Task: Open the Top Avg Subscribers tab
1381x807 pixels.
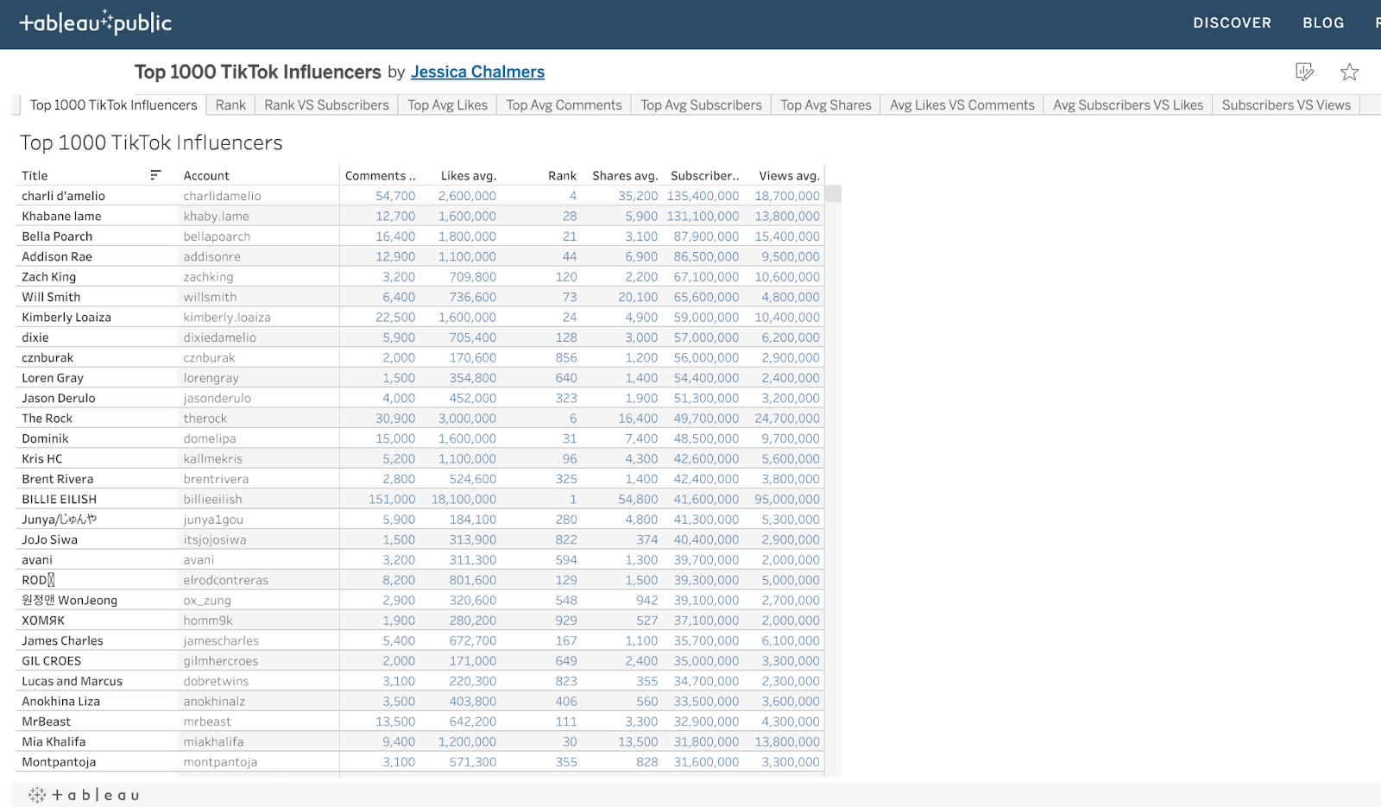Action: tap(701, 105)
